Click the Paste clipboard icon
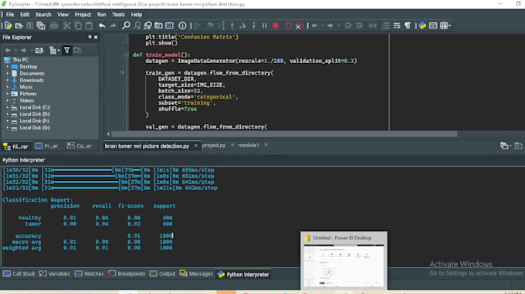The width and height of the screenshot is (525, 294). (89, 25)
